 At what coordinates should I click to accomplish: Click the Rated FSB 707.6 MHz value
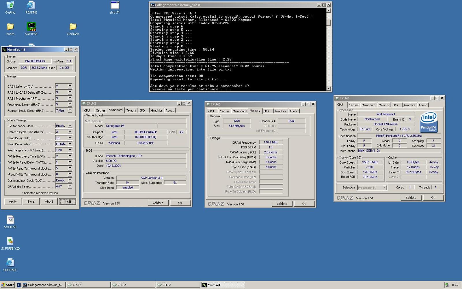pyautogui.click(x=370, y=177)
